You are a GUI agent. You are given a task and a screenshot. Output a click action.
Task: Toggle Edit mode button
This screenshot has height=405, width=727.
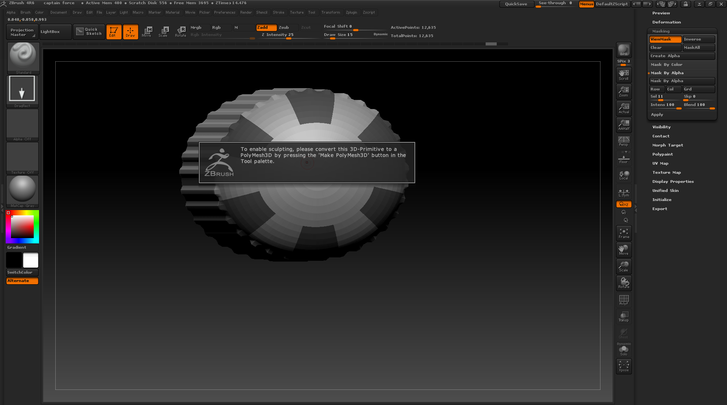point(114,32)
